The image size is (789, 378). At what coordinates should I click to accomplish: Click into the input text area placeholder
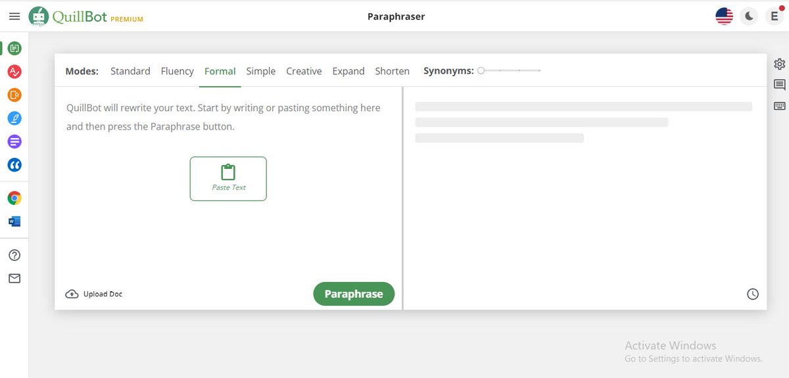tap(224, 117)
